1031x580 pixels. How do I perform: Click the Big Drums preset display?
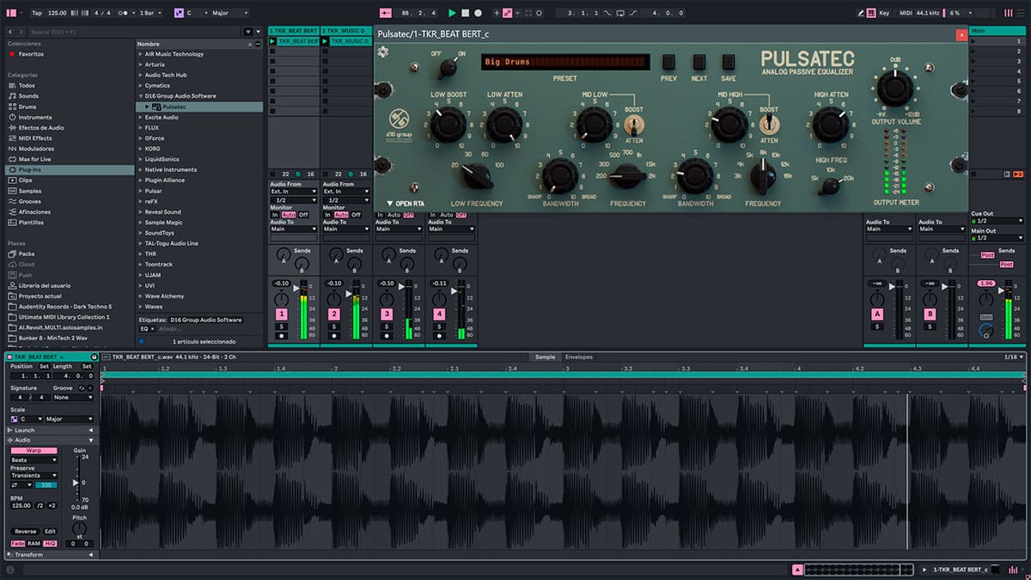564,62
